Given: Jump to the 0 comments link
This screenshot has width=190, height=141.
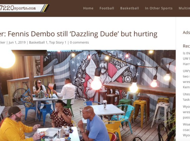Looking at the screenshot, I should click(x=79, y=43).
